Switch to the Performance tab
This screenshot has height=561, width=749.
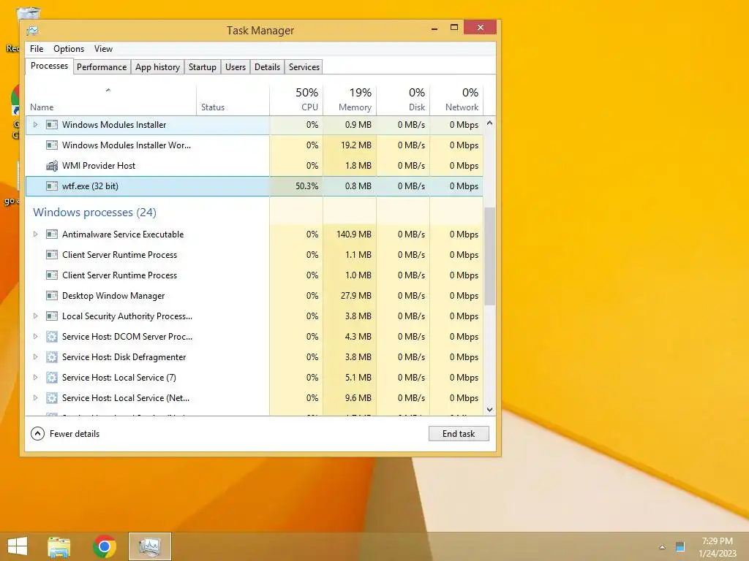point(102,67)
